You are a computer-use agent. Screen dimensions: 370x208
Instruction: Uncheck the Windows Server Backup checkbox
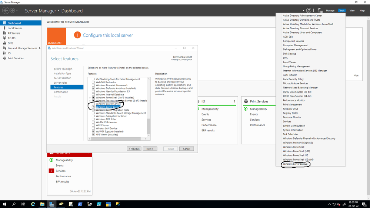coord(93,107)
